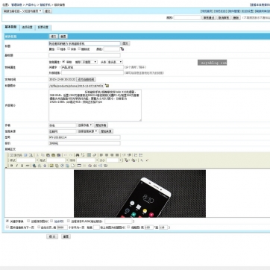Viewport: 270px width, 270px height.
Task: Toggle italic title attribute checkbox
Action: pos(69,48)
